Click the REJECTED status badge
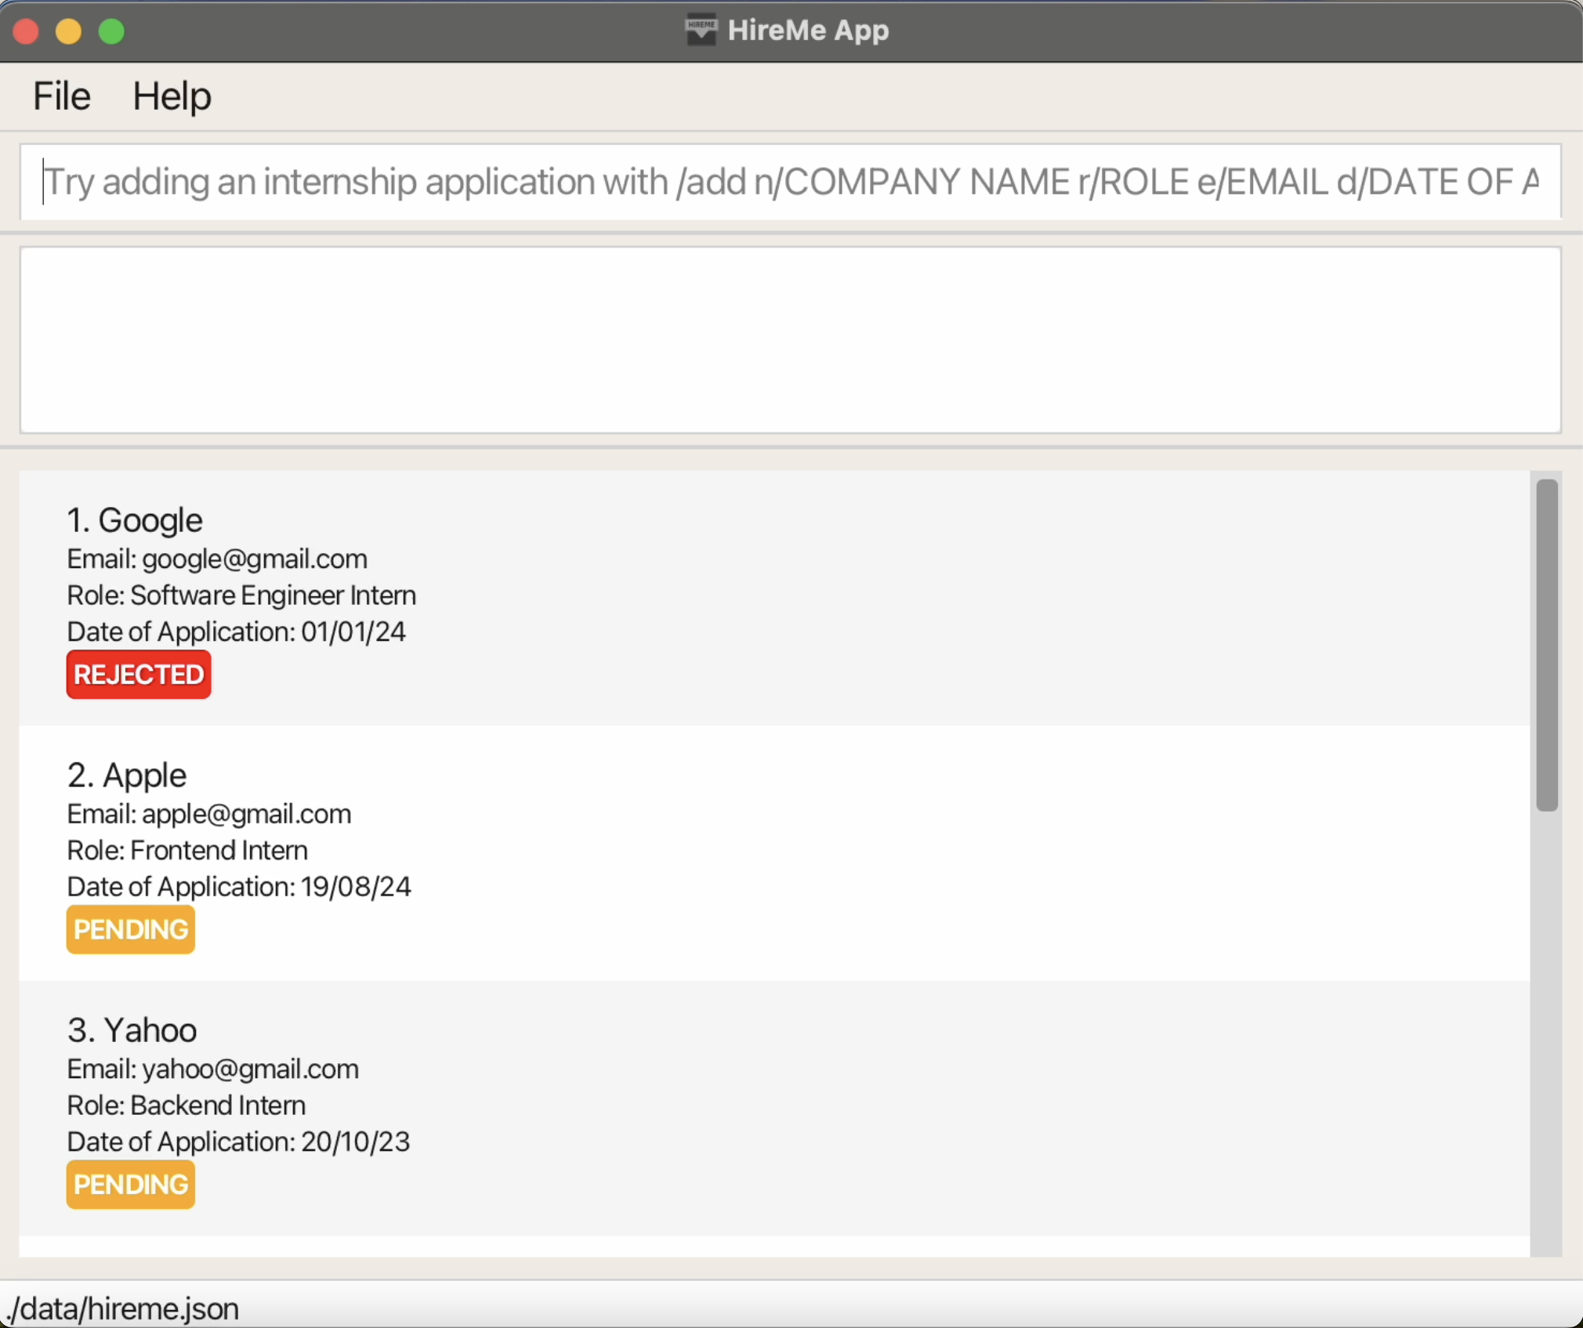 pyautogui.click(x=139, y=675)
